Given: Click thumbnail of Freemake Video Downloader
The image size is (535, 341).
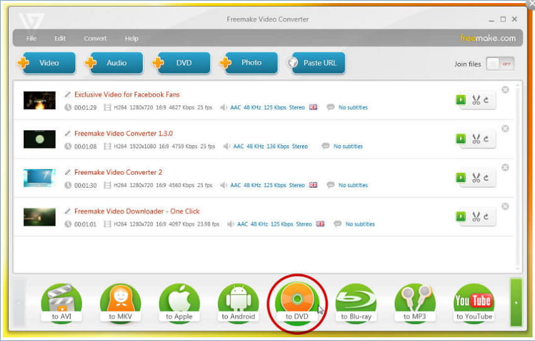Looking at the screenshot, I should 40,217.
